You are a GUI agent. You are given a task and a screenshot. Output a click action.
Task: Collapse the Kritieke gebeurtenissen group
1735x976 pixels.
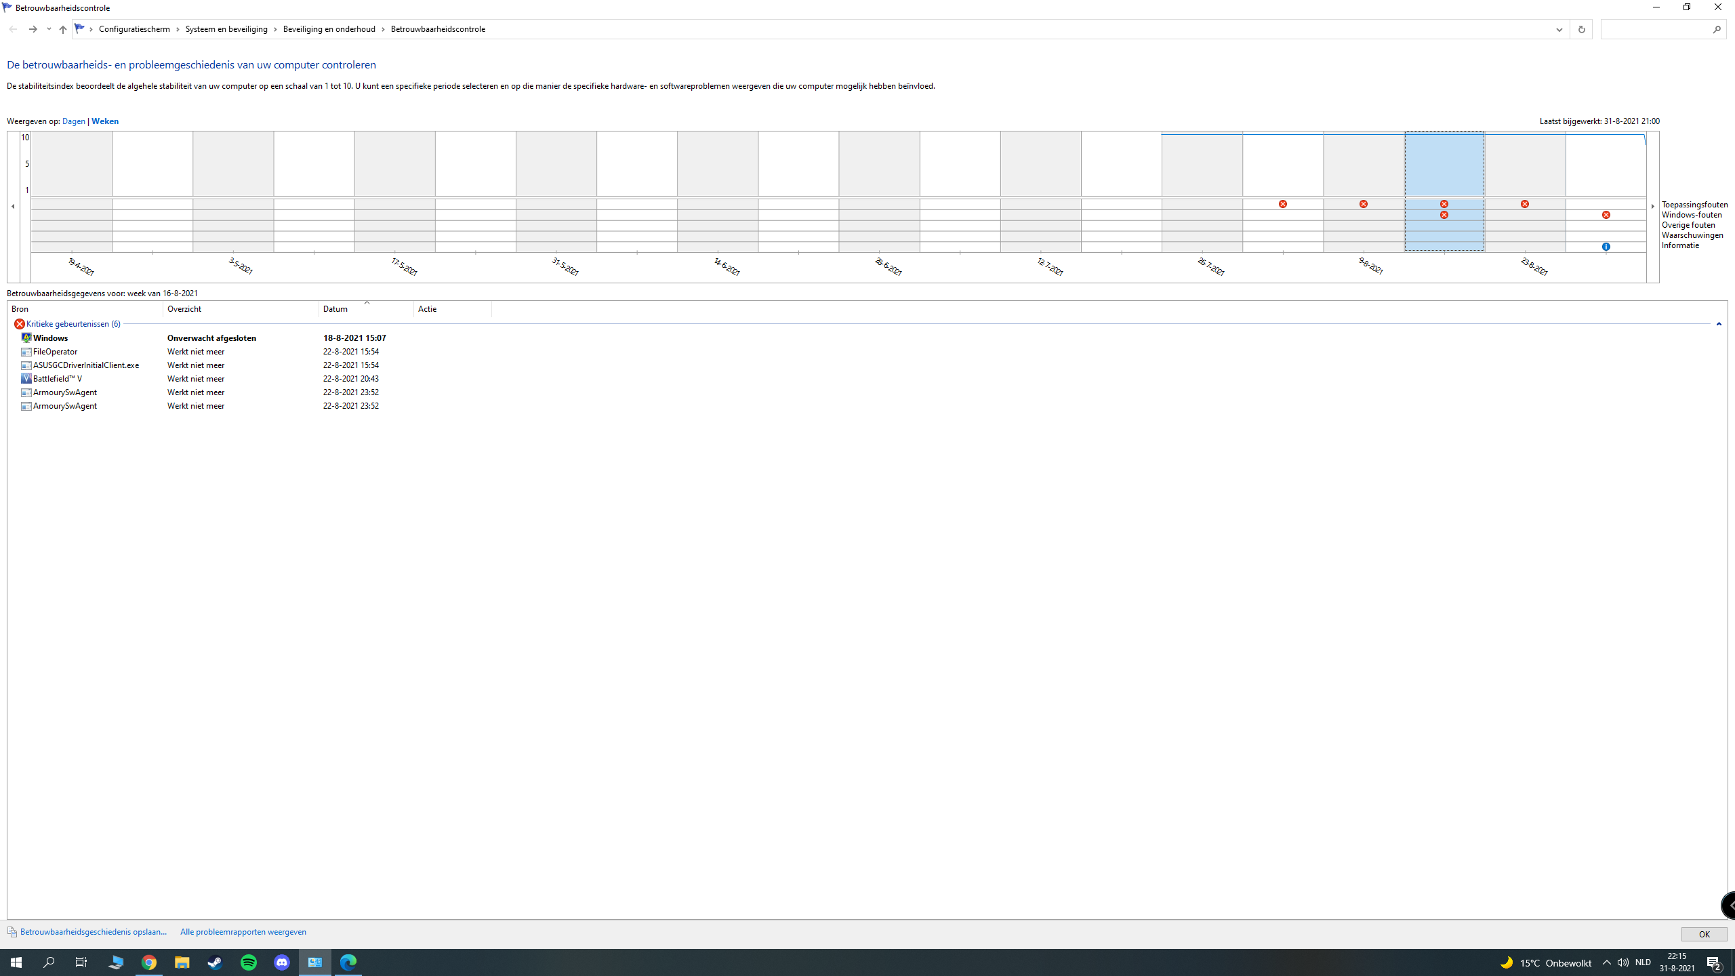pos(1719,324)
